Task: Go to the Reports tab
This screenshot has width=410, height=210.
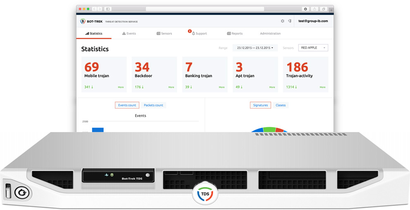Action: [x=234, y=33]
